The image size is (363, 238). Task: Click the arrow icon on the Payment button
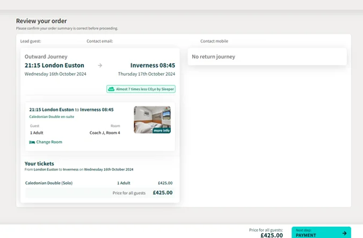pyautogui.click(x=344, y=233)
